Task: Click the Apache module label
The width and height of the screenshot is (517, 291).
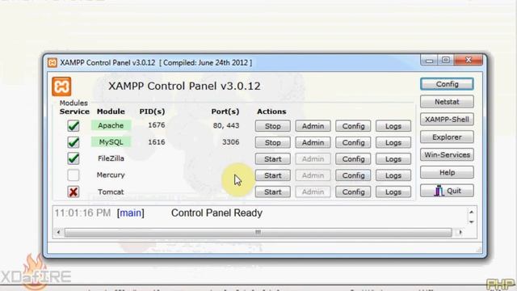Action: point(111,125)
